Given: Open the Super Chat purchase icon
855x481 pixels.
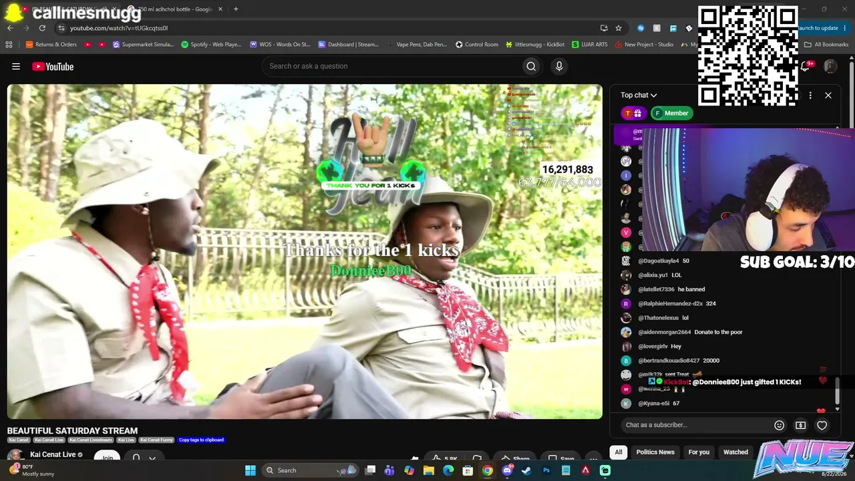Looking at the screenshot, I should pos(800,425).
